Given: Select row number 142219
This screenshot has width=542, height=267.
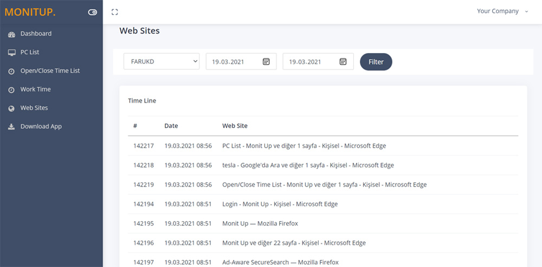Looking at the screenshot, I should 144,185.
